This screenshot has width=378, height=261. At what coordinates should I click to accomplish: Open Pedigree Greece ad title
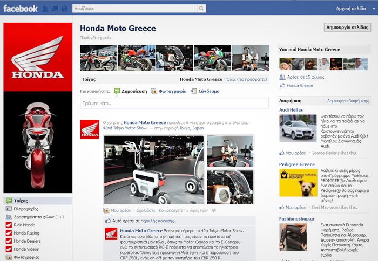[297, 164]
